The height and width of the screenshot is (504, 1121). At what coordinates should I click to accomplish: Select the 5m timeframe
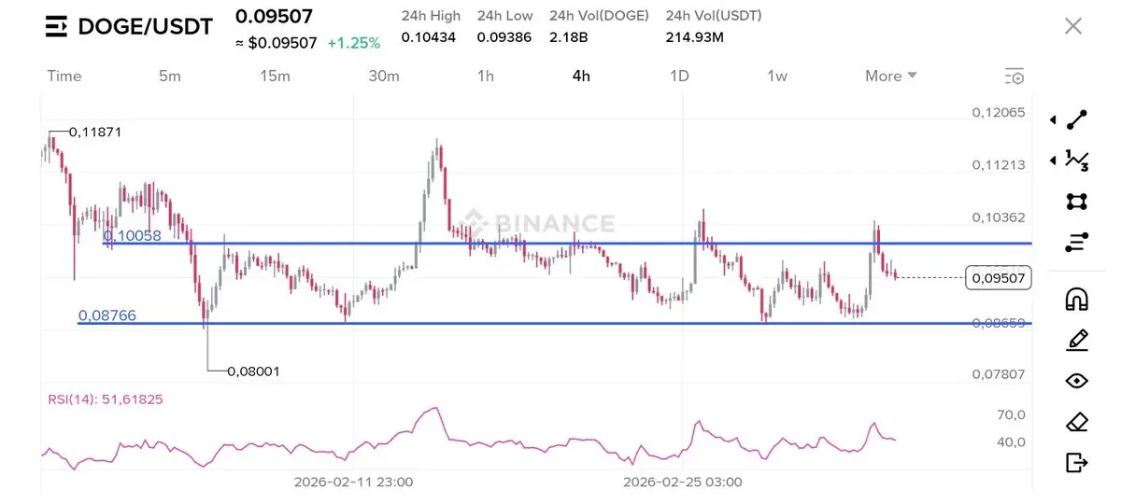170,77
